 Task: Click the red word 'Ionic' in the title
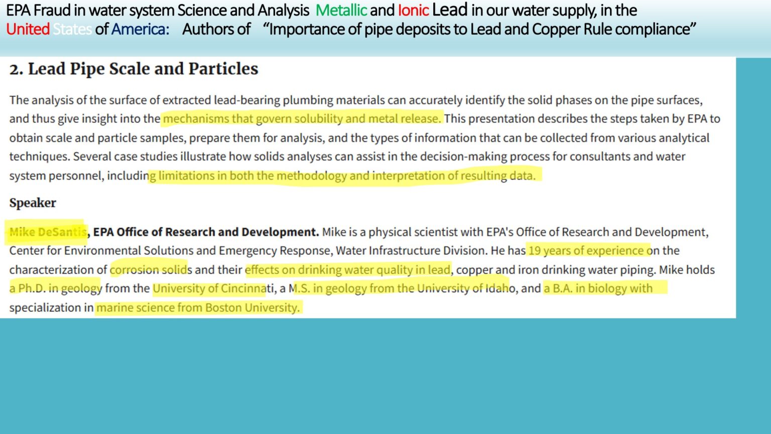click(413, 10)
